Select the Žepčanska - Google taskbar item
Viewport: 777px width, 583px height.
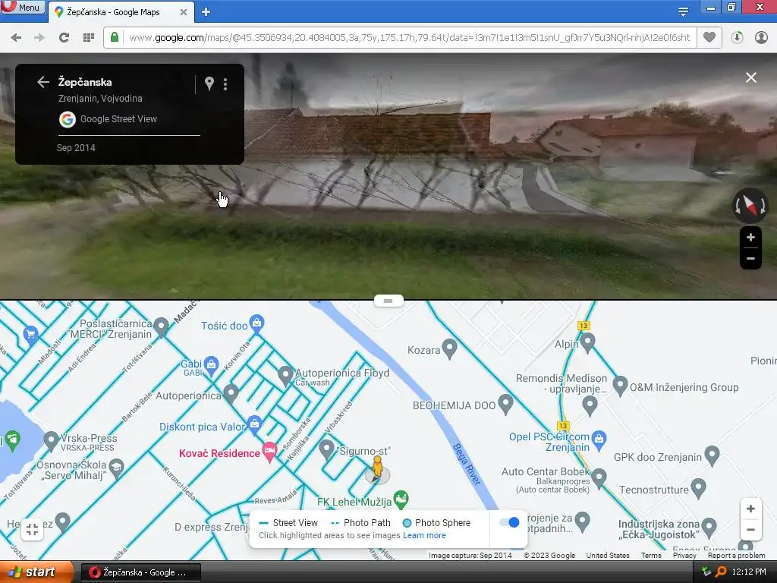pos(140,572)
